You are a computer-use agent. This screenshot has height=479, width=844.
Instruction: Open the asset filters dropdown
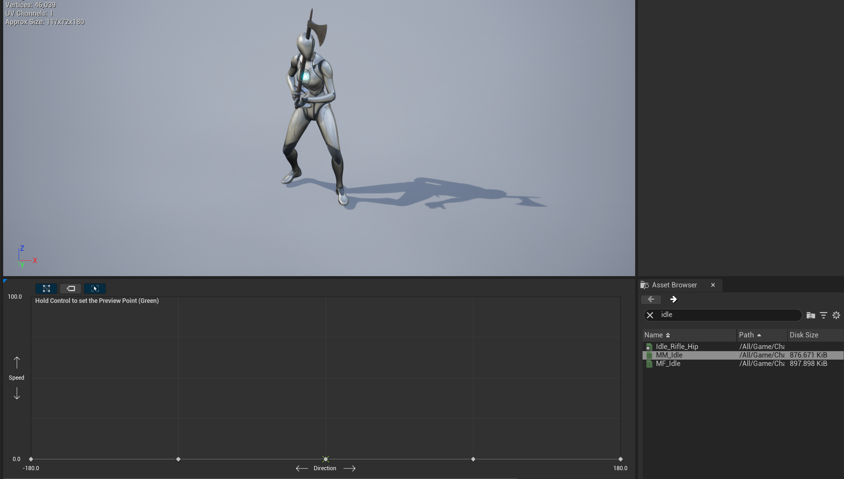[x=823, y=315]
